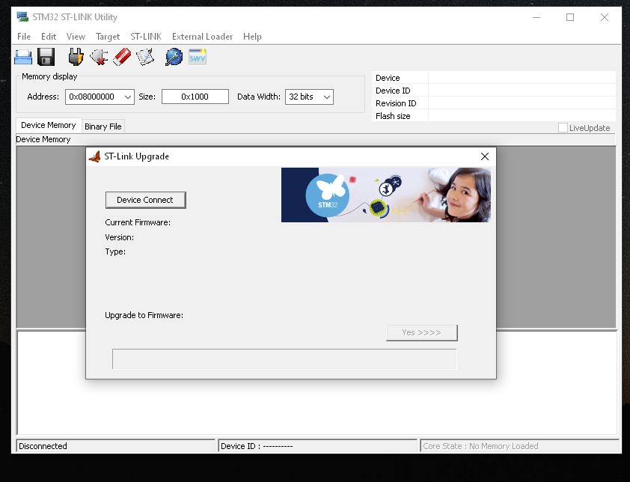Screen dimensions: 630x482
Task: Click the Disconnect from target icon
Action: click(98, 57)
